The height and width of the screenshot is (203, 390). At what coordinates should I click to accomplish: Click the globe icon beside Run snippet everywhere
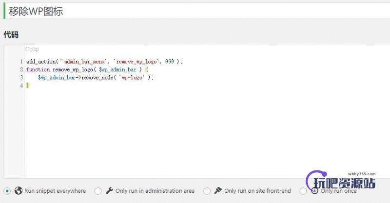19,190
